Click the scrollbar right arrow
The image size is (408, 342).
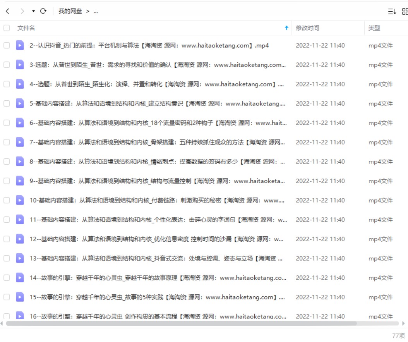[403, 323]
